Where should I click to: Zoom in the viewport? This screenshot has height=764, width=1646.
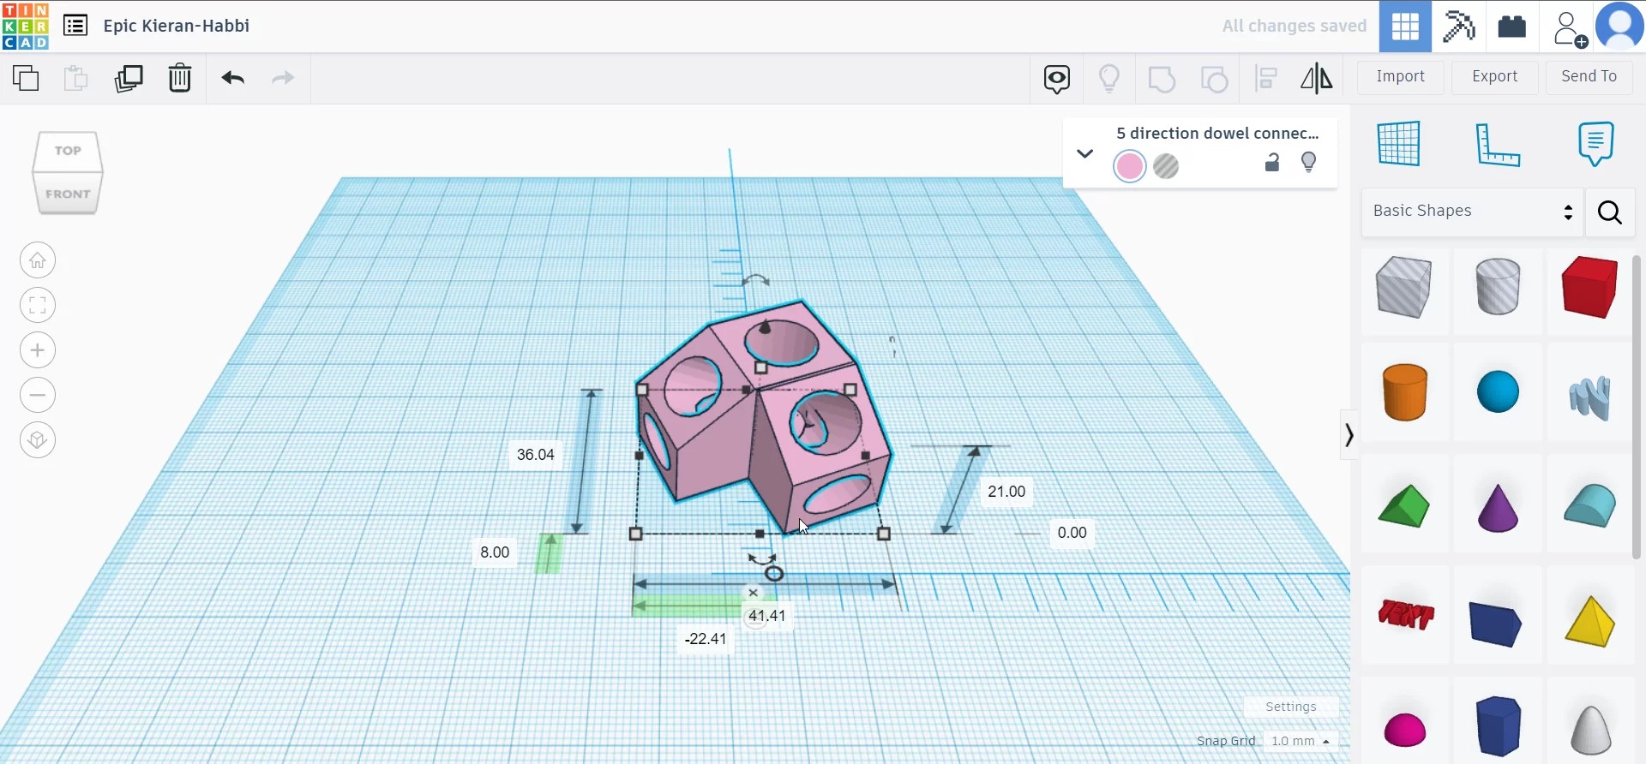click(x=38, y=350)
